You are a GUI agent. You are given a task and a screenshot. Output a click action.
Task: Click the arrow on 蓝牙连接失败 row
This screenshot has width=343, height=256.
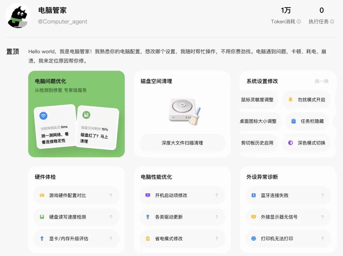coord(322,195)
